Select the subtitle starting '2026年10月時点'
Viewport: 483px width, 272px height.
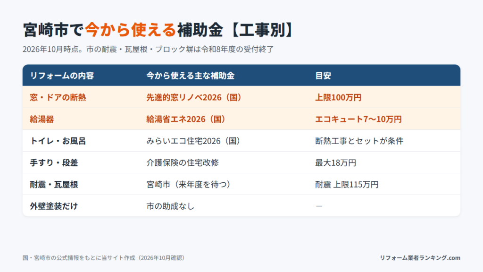click(x=148, y=49)
